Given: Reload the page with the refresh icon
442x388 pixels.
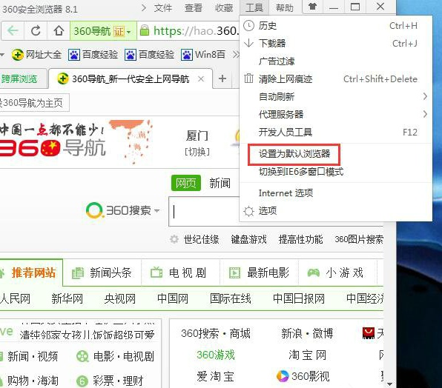Looking at the screenshot, I should coord(36,30).
